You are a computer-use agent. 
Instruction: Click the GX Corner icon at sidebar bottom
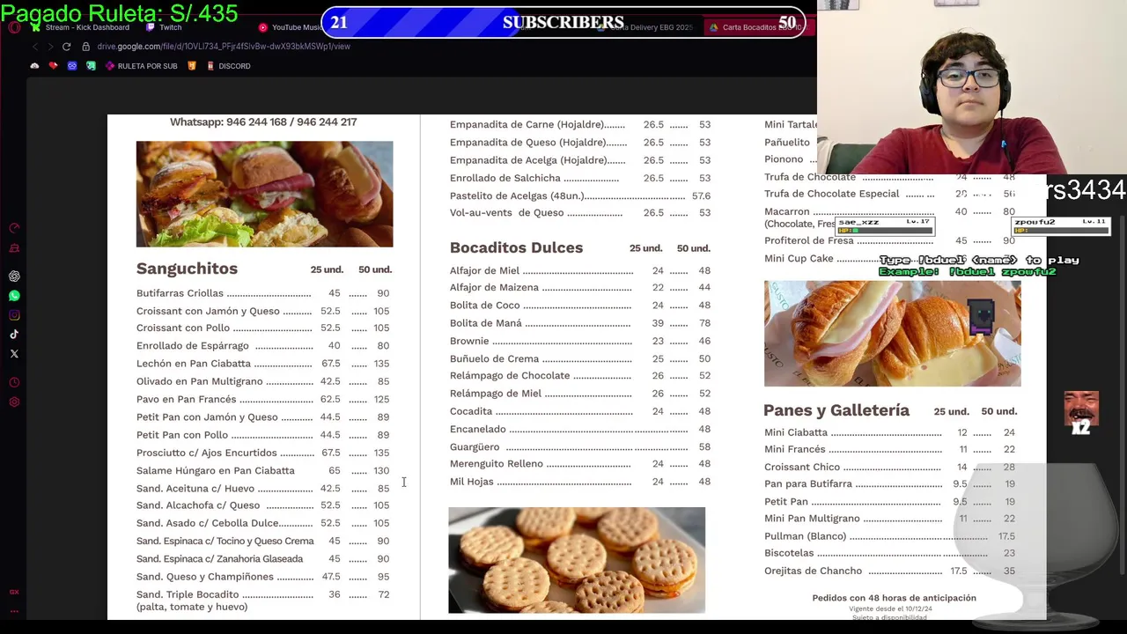point(14,593)
